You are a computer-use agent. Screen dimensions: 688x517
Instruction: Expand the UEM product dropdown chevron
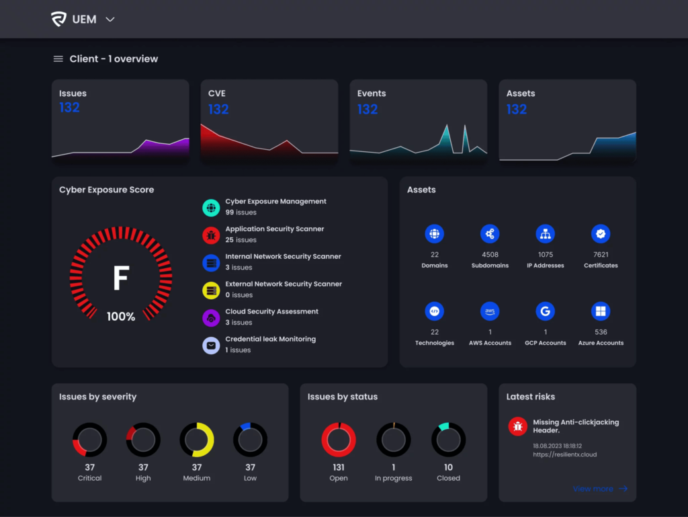coord(110,19)
